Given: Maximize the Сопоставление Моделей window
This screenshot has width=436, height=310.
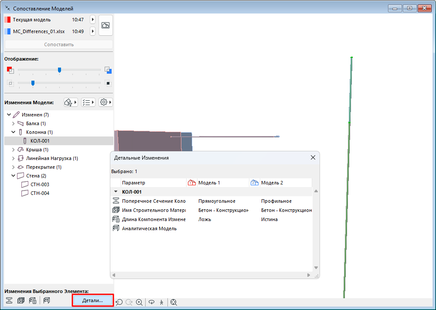Looking at the screenshot, I should coord(409,8).
